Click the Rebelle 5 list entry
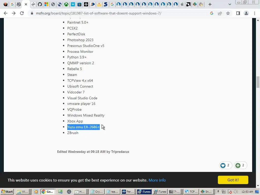 [75, 69]
